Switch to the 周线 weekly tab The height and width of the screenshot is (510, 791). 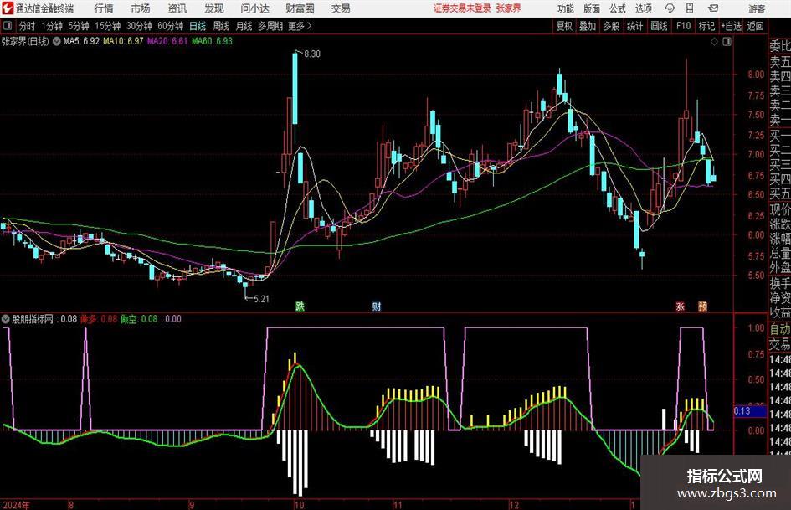click(221, 26)
